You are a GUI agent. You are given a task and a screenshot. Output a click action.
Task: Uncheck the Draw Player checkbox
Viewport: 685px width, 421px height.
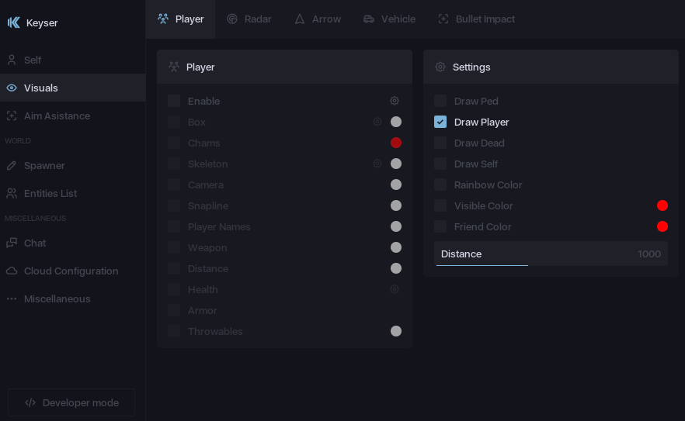pos(440,122)
